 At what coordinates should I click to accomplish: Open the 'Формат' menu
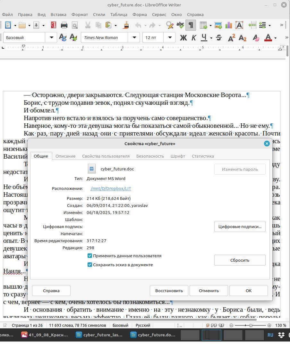[80, 14]
